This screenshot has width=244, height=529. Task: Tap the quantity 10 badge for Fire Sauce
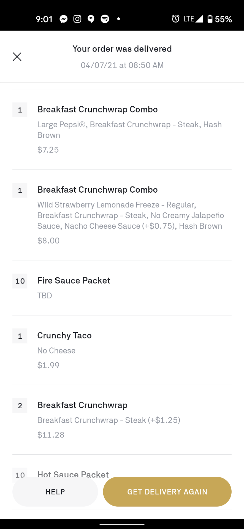coord(20,281)
